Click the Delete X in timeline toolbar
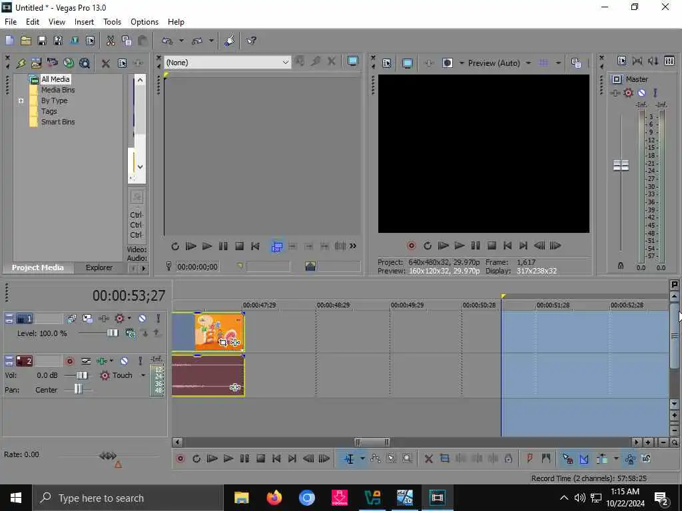Screen dimensions: 682x511 click(x=428, y=459)
